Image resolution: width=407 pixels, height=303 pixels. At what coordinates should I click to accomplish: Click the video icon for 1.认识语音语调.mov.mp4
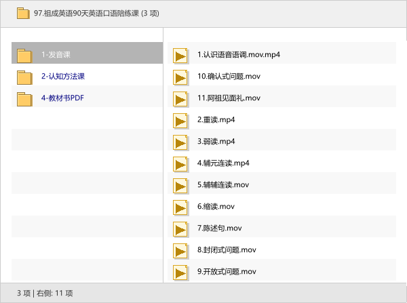tap(180, 56)
